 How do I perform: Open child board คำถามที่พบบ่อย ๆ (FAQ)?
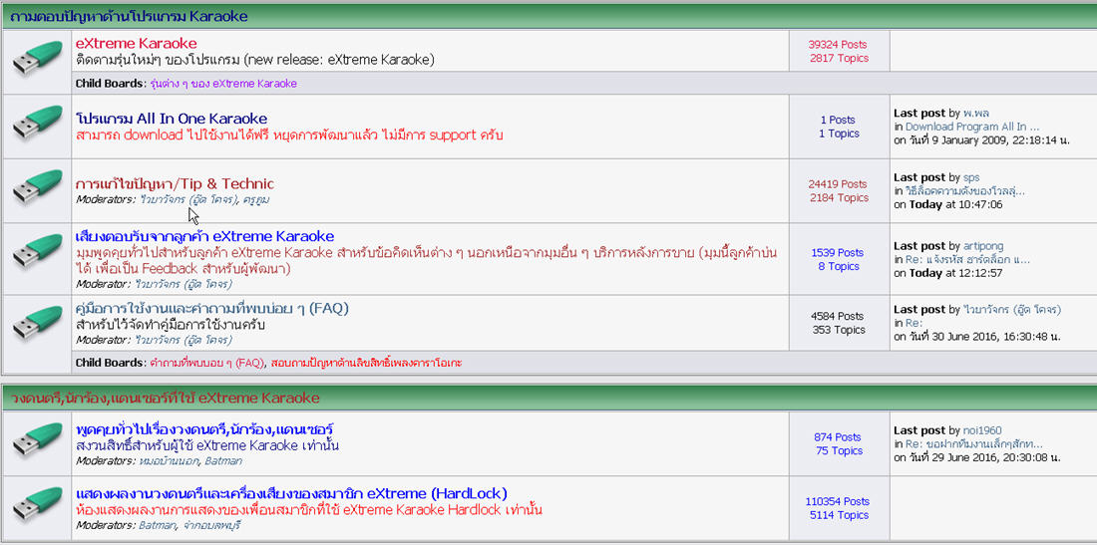207,363
